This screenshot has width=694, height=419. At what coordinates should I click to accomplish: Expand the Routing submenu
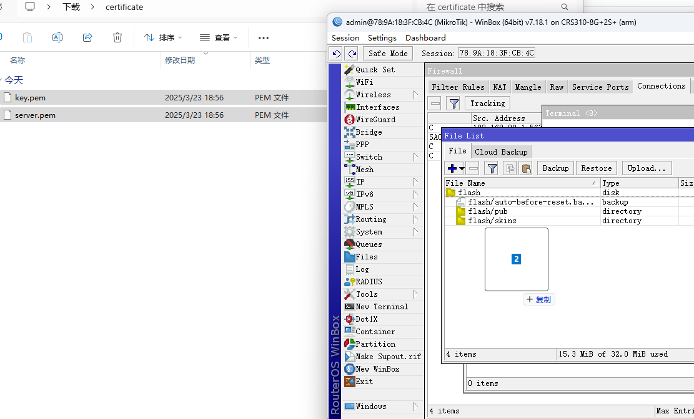[x=415, y=219]
